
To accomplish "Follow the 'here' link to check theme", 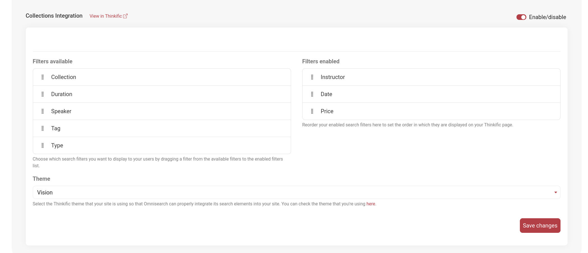I will click(x=370, y=204).
